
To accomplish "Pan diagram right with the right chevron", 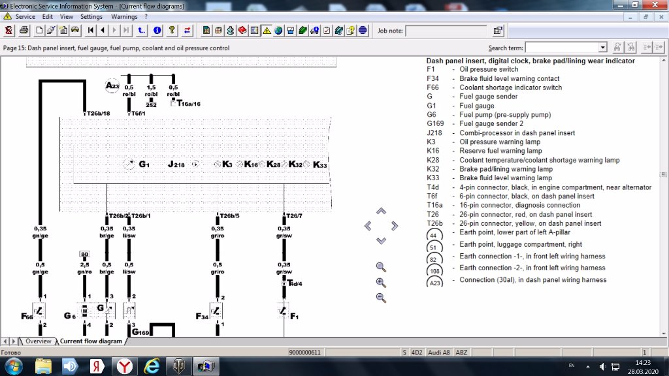I will tap(395, 226).
